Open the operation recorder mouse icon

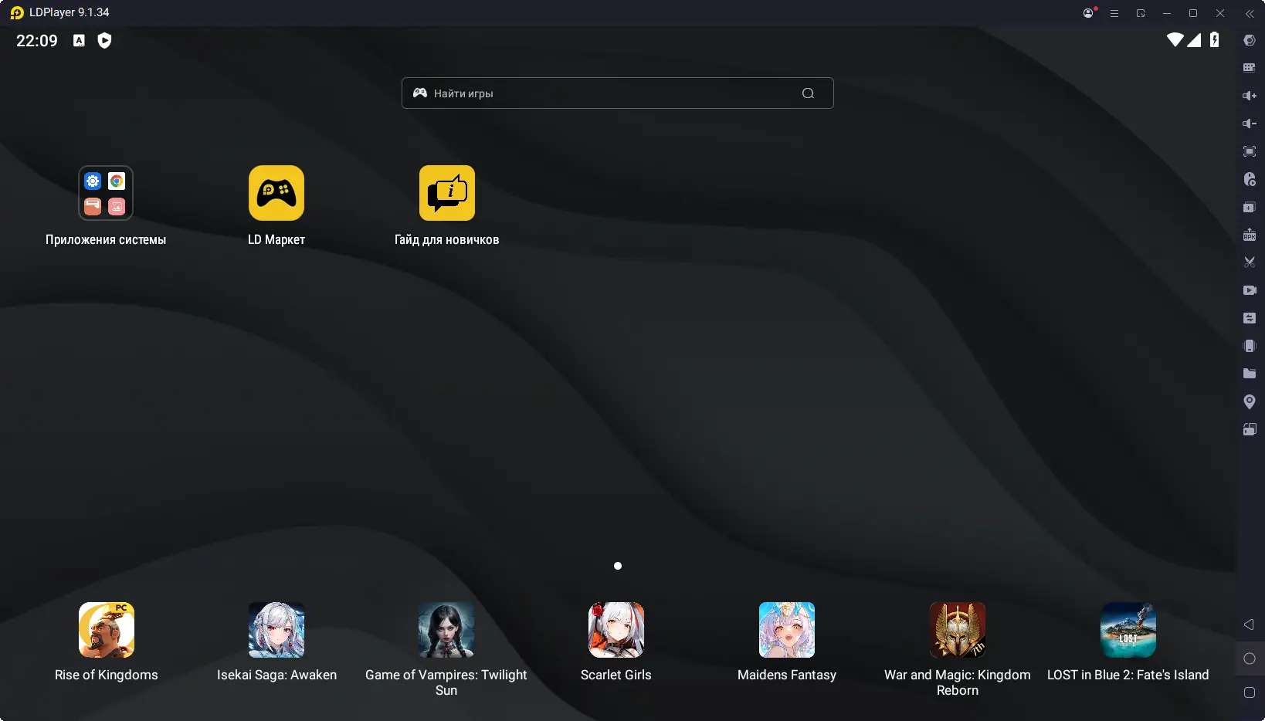[1249, 179]
